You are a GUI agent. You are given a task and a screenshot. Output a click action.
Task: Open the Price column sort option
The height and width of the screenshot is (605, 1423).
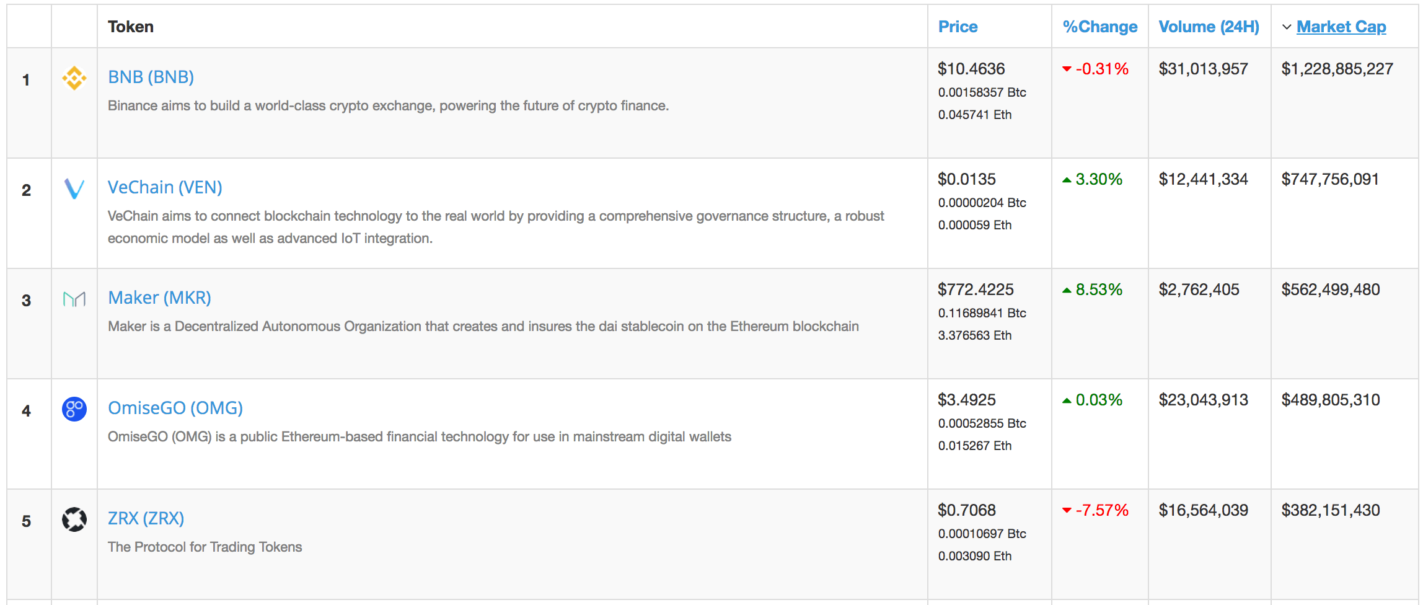[x=958, y=27]
